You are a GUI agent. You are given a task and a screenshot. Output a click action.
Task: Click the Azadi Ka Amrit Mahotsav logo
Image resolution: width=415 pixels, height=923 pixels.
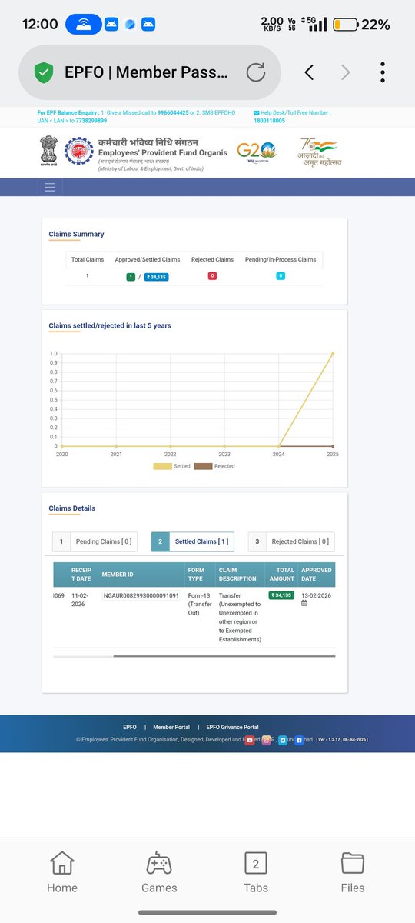pos(320,152)
